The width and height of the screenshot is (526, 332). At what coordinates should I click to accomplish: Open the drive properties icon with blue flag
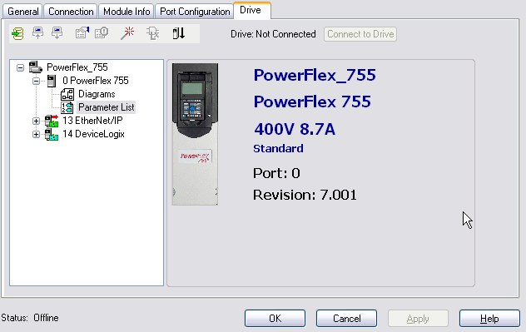pyautogui.click(x=82, y=32)
